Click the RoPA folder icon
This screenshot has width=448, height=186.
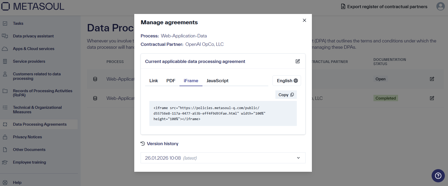(5, 91)
